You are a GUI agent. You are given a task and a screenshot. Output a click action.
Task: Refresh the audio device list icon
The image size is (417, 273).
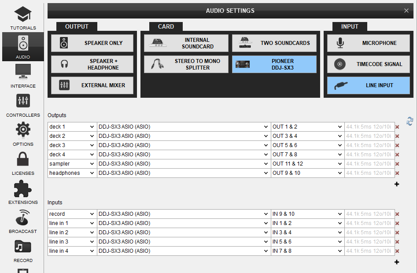[x=410, y=121]
